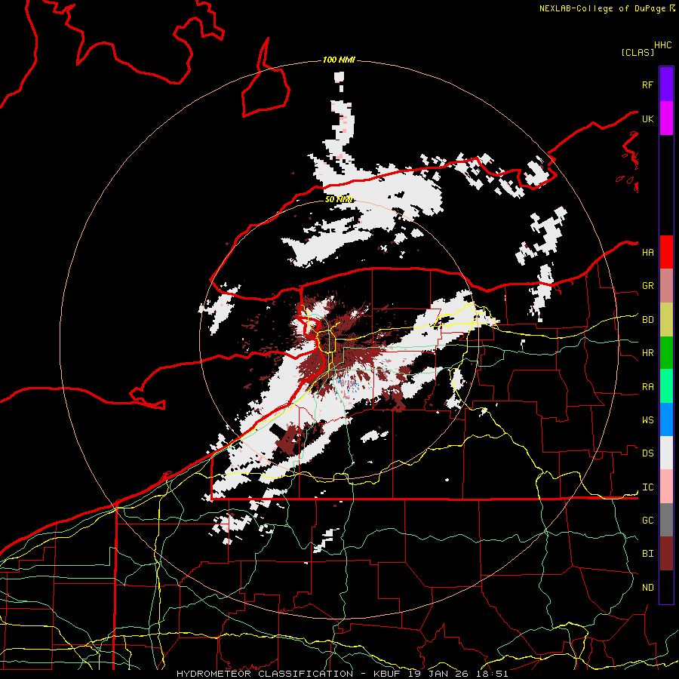Click the HA red legend swatch

[x=666, y=252]
